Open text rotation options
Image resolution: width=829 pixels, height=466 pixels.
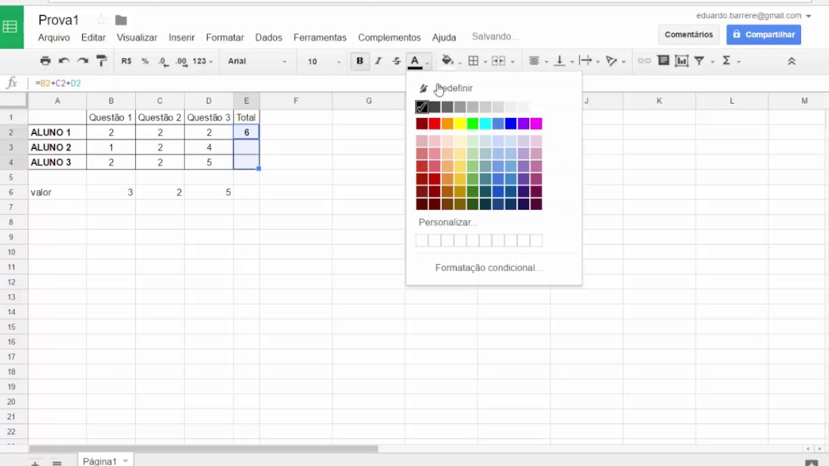click(x=611, y=61)
